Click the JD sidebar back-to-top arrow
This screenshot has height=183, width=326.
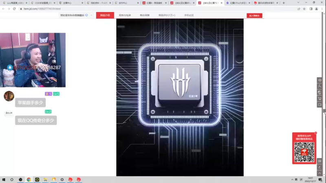coord(320,173)
